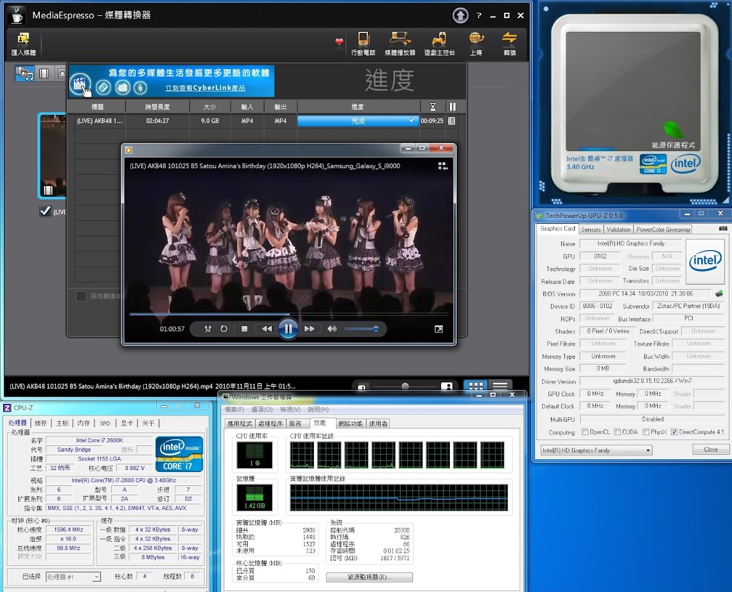Click the 資源監視器(R)... button
732x592 pixels.
[369, 577]
